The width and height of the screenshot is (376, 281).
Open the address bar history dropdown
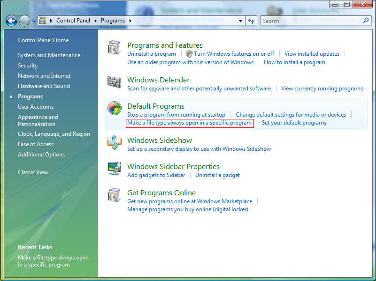(x=240, y=21)
